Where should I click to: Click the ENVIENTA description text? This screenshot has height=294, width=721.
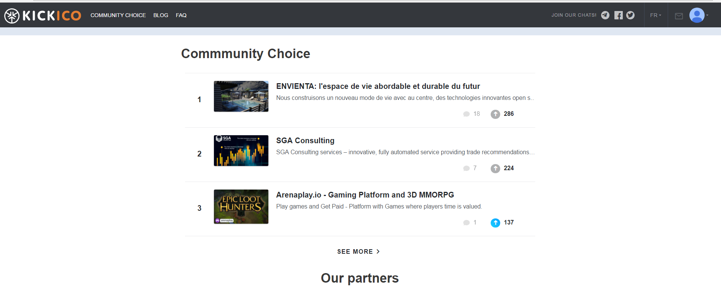405,98
